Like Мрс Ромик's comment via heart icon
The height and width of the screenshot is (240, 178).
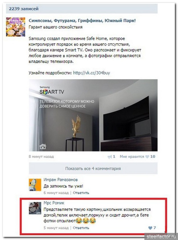click(150, 228)
